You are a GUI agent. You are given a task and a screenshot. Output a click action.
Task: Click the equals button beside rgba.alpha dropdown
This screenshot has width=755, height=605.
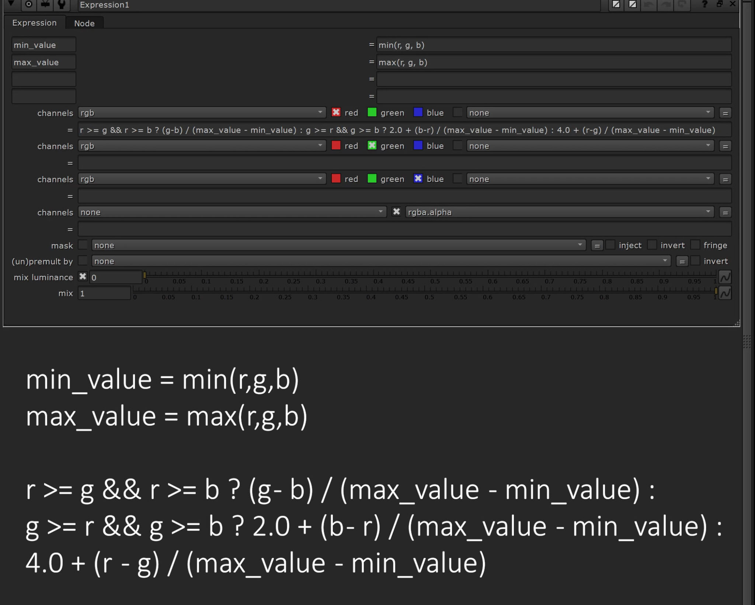click(725, 212)
